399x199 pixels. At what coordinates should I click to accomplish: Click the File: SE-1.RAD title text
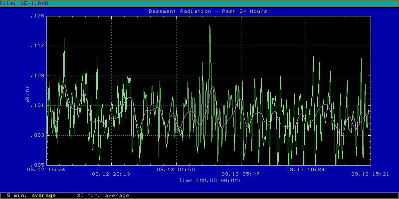pyautogui.click(x=24, y=3)
